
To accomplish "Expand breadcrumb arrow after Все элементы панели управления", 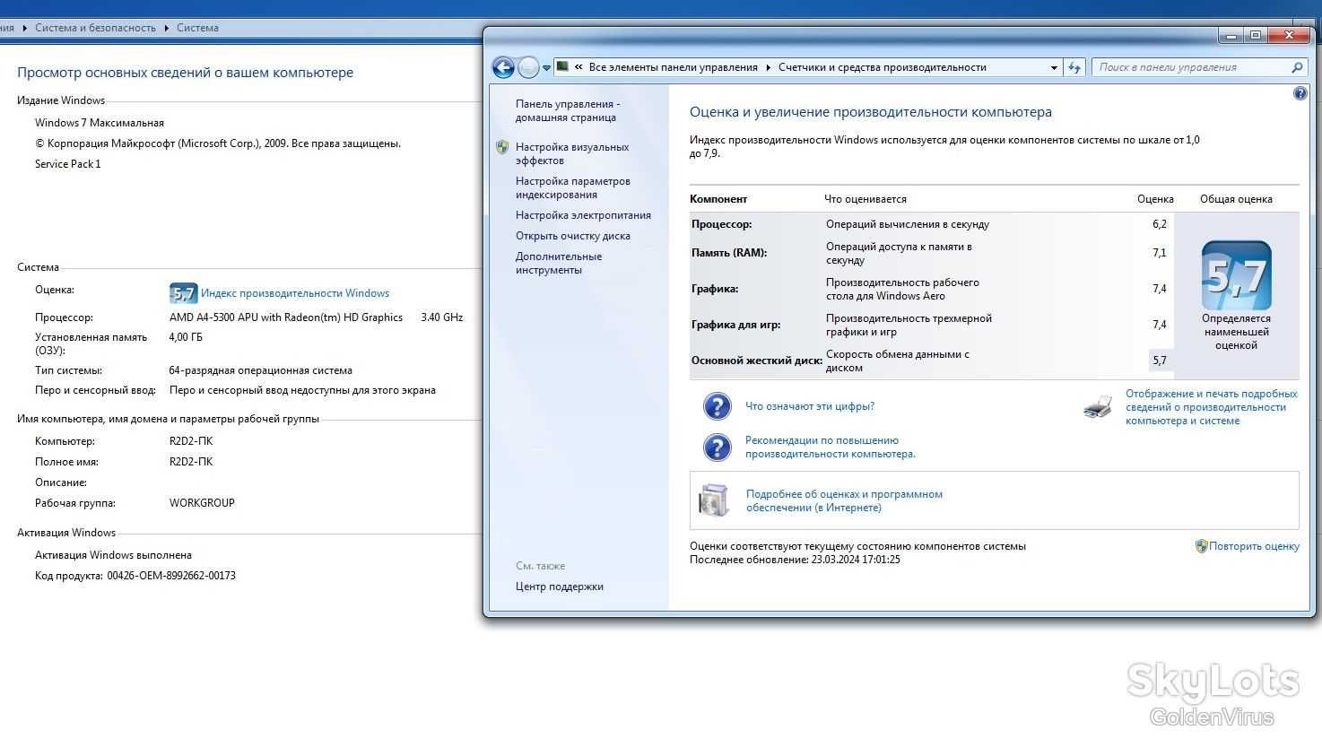I will point(768,67).
